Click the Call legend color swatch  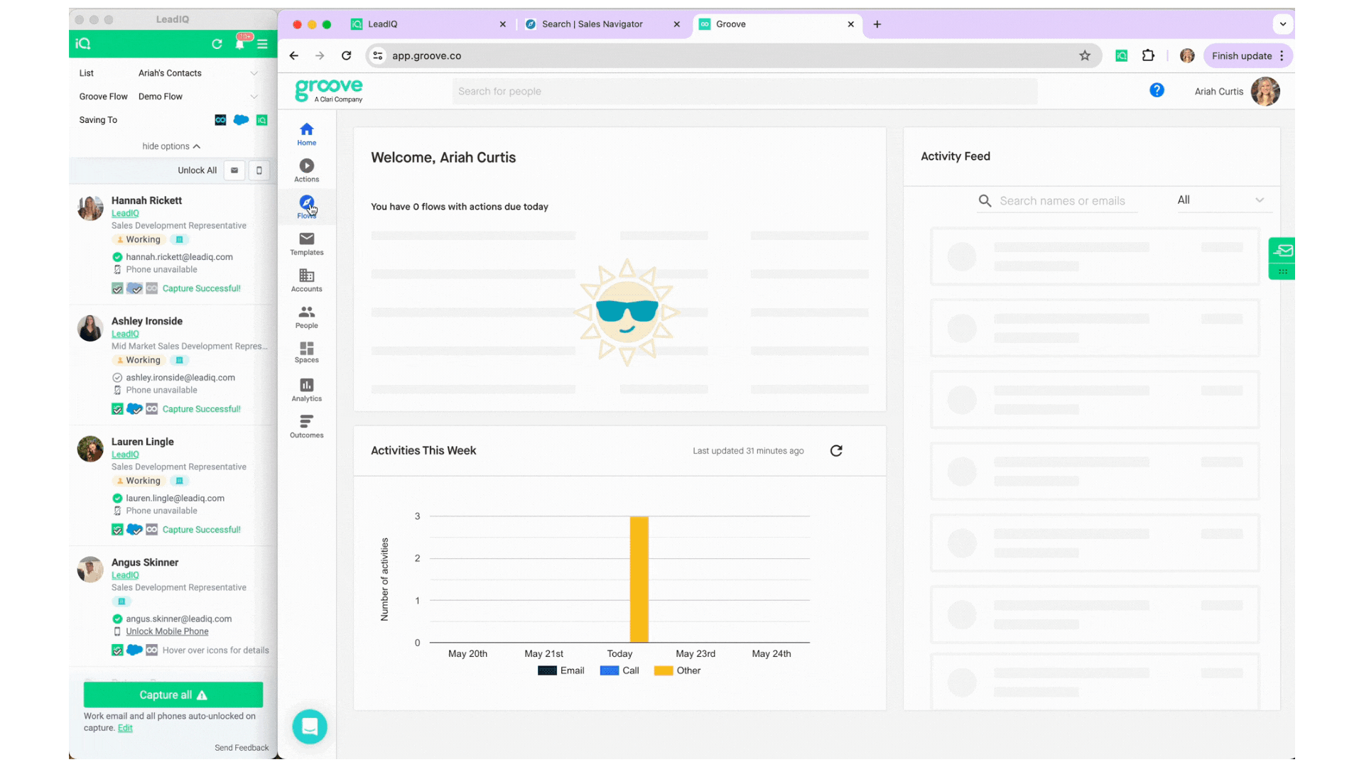pos(610,670)
